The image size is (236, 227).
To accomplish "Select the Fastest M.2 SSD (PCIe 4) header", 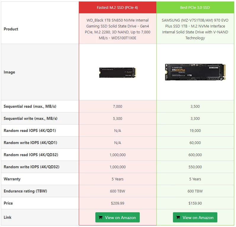I will point(117,7).
